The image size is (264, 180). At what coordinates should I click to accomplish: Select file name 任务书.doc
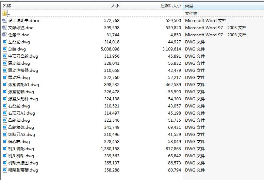[x=18, y=35]
